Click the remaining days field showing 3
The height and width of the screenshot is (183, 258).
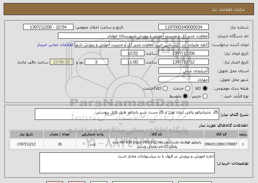96,62
